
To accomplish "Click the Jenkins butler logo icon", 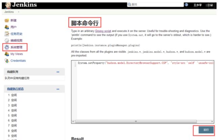I will [8, 5].
